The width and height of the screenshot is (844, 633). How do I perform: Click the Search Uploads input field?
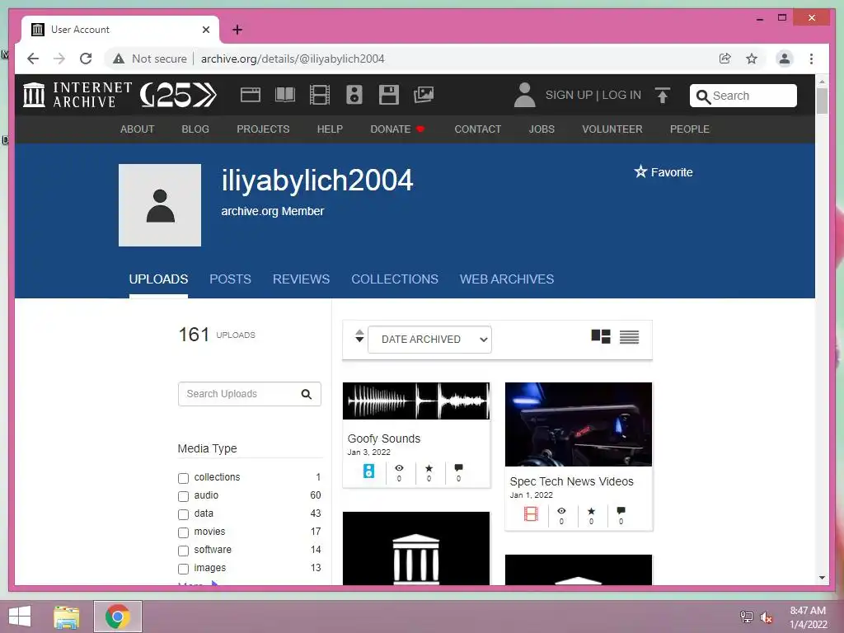click(x=250, y=394)
